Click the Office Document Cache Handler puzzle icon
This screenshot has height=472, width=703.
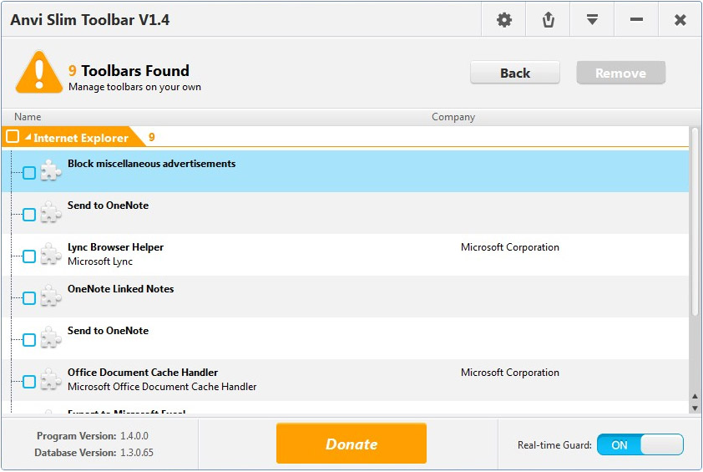point(51,380)
